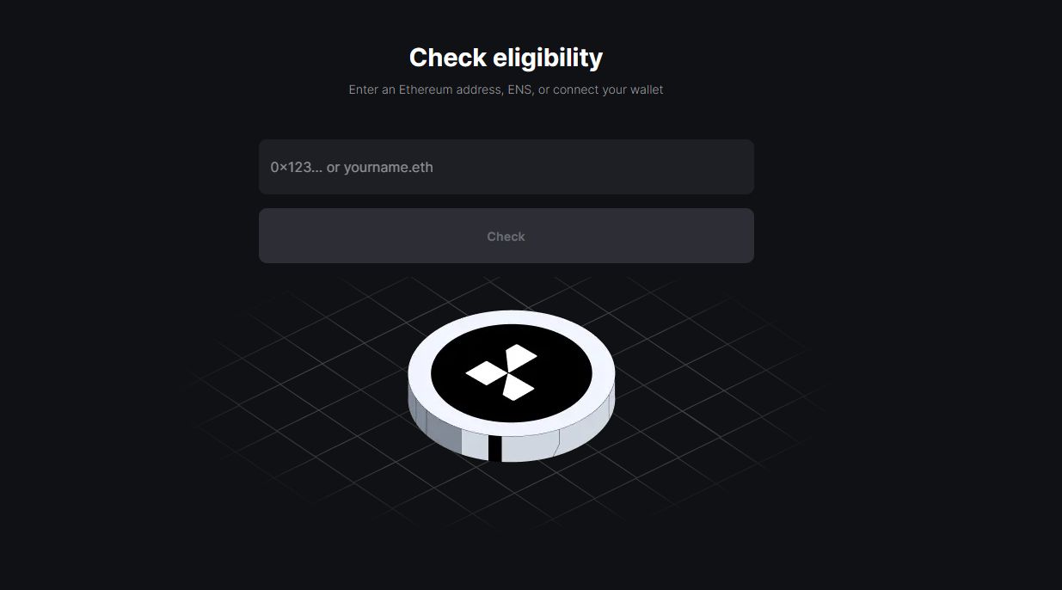Click the Check button
This screenshot has width=1062, height=590.
tap(506, 236)
